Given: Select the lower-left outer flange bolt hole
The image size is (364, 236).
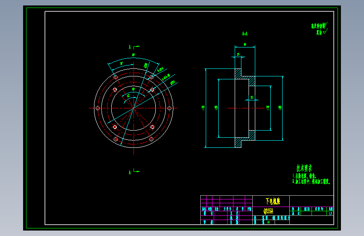Looking at the screenshot, I should pyautogui.click(x=115, y=139).
